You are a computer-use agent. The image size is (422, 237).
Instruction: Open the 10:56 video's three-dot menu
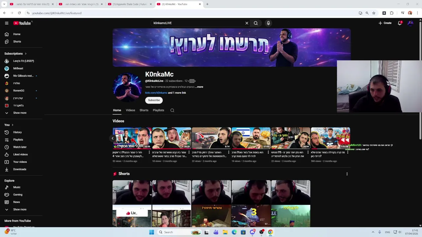pos(149,152)
